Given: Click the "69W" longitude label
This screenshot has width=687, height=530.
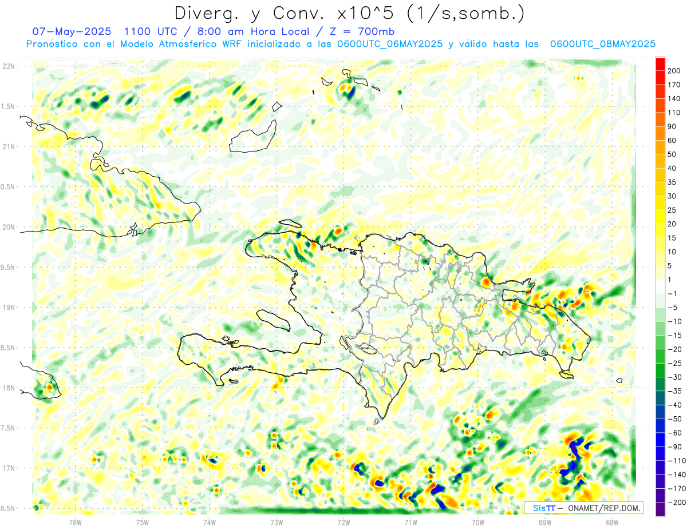Looking at the screenshot, I should (x=545, y=521).
